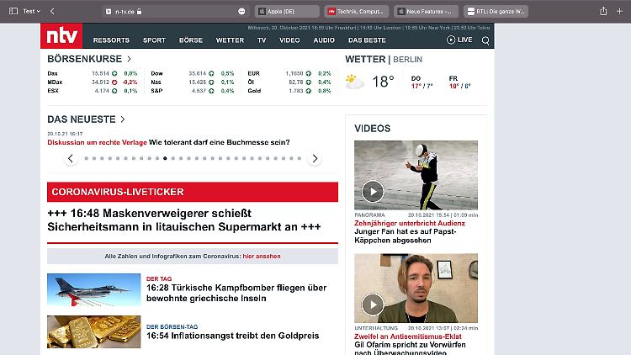Play the Papst-Käppchen video
This screenshot has height=355, width=631.
373,191
